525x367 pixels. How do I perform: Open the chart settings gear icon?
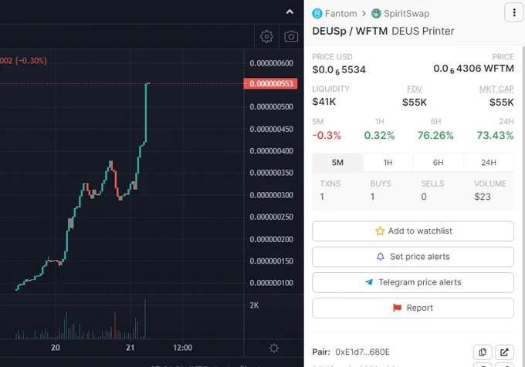click(266, 36)
